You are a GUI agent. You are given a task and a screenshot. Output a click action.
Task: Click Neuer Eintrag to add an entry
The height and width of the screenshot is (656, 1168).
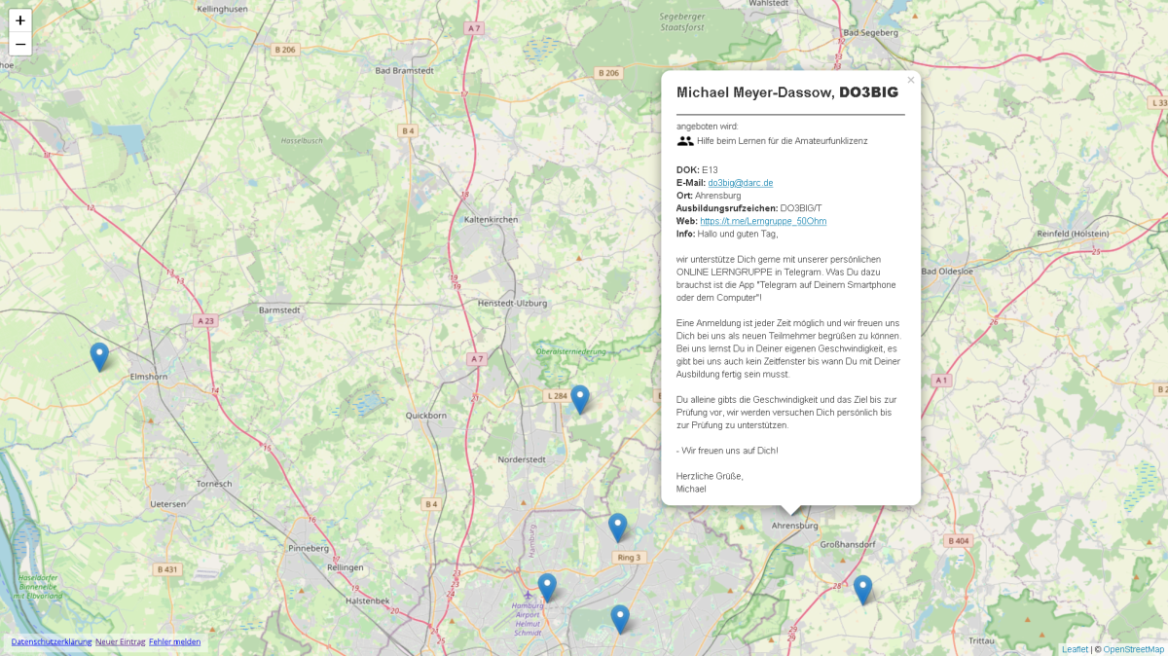point(121,641)
